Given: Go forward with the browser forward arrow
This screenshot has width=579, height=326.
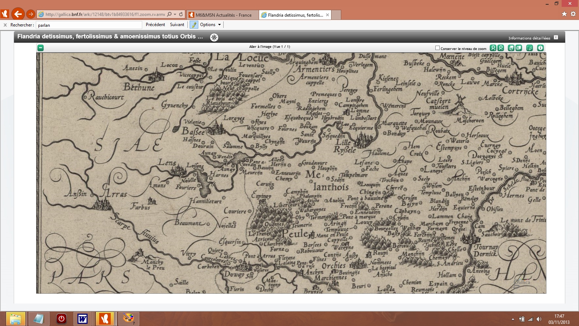Looking at the screenshot, I should 31,14.
